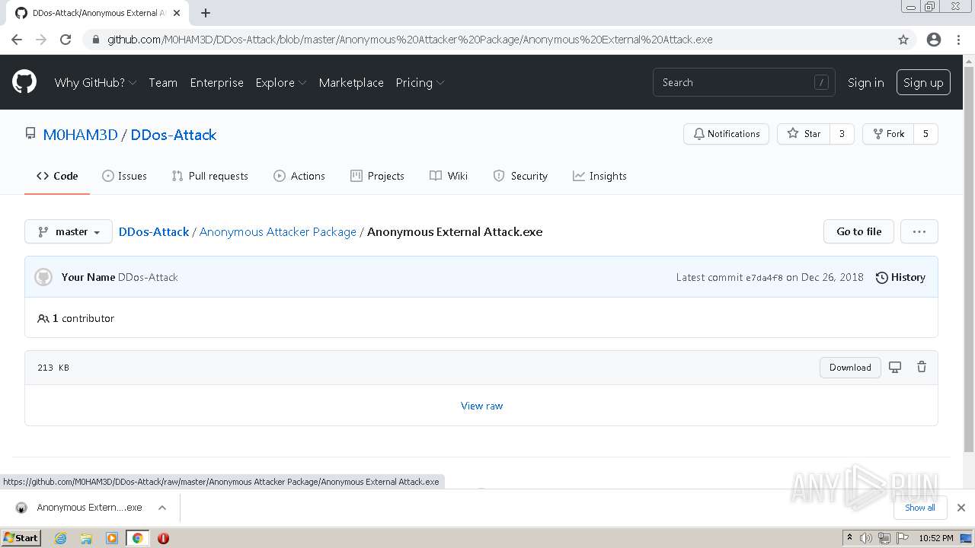
Task: Switch to the Code tab
Action: 57,176
